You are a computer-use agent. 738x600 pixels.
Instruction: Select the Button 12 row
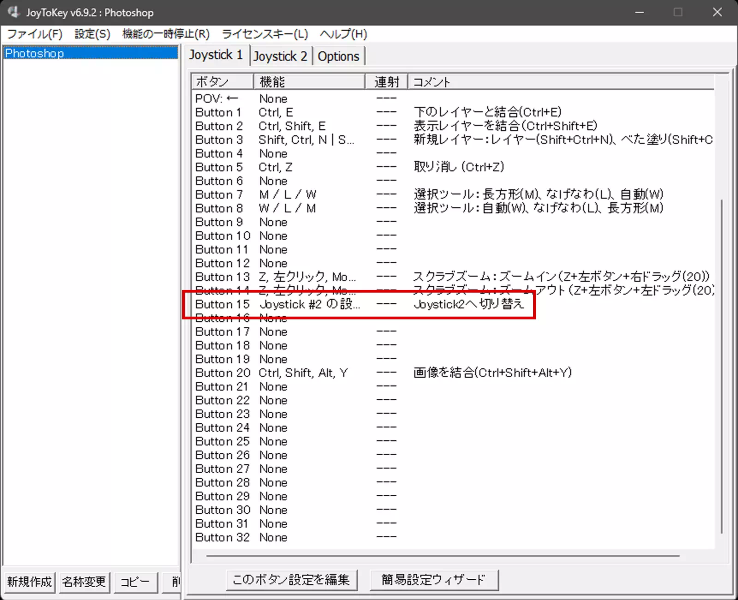453,263
